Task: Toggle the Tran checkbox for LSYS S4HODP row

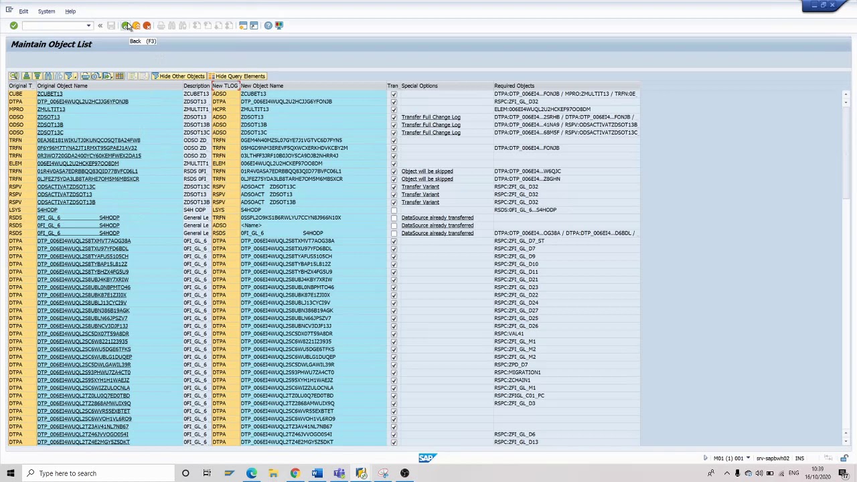Action: [394, 210]
